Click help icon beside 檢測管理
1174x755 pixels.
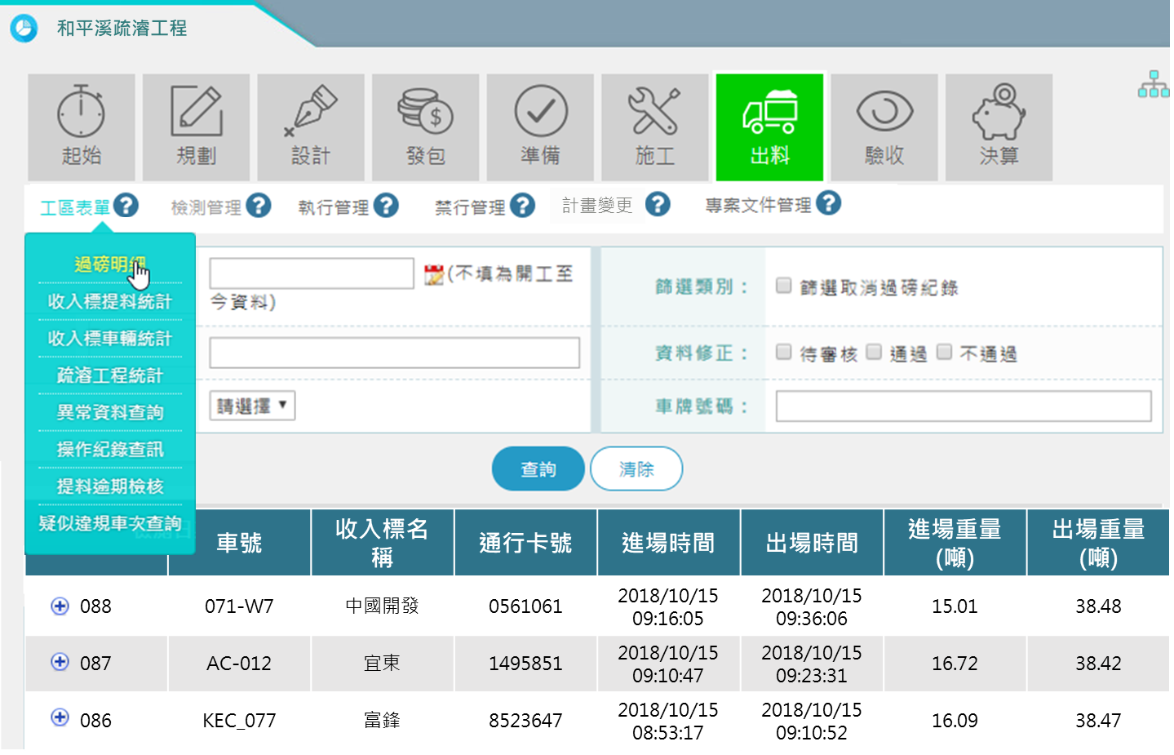point(259,206)
